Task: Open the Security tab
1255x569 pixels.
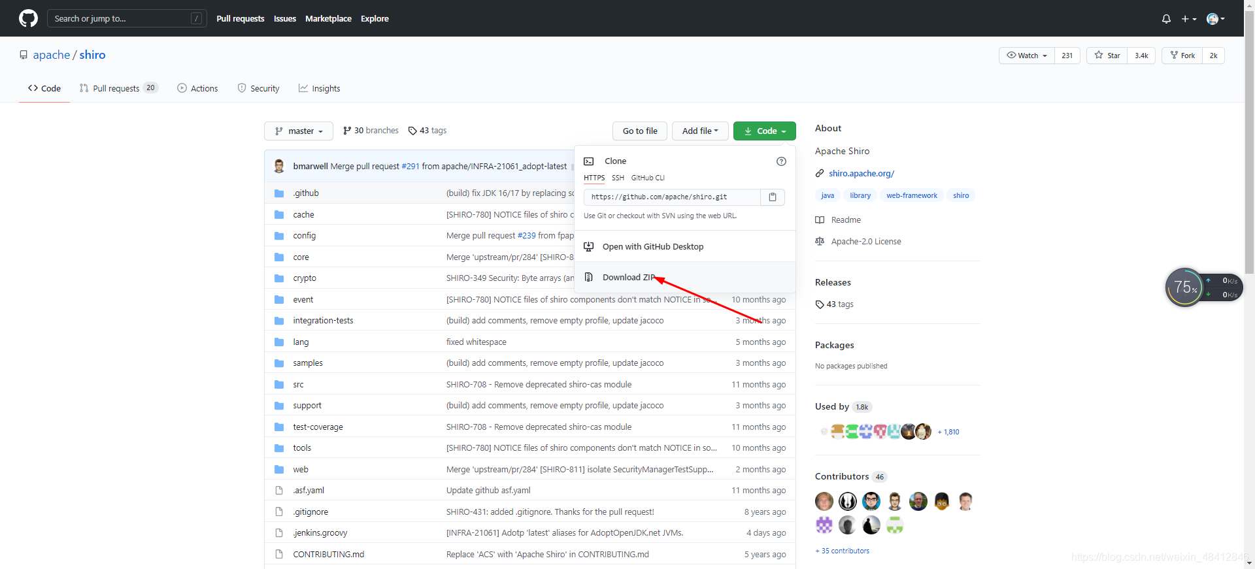Action: tap(258, 88)
